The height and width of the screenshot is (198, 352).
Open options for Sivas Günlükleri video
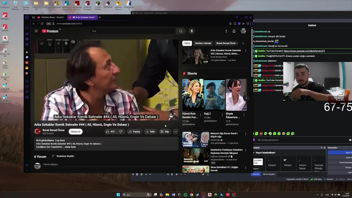pos(246,168)
